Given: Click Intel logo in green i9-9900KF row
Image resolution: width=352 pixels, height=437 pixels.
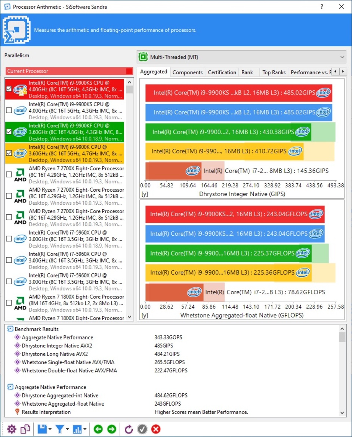Looking at the screenshot, I should tap(20, 132).
